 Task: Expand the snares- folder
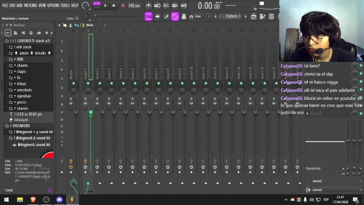tap(19, 108)
